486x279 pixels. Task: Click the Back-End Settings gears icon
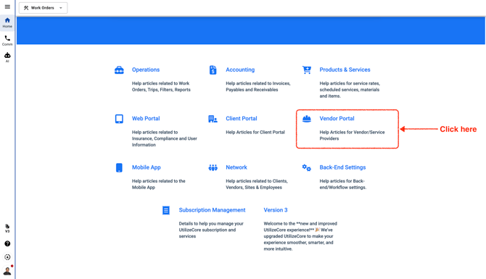click(x=307, y=167)
